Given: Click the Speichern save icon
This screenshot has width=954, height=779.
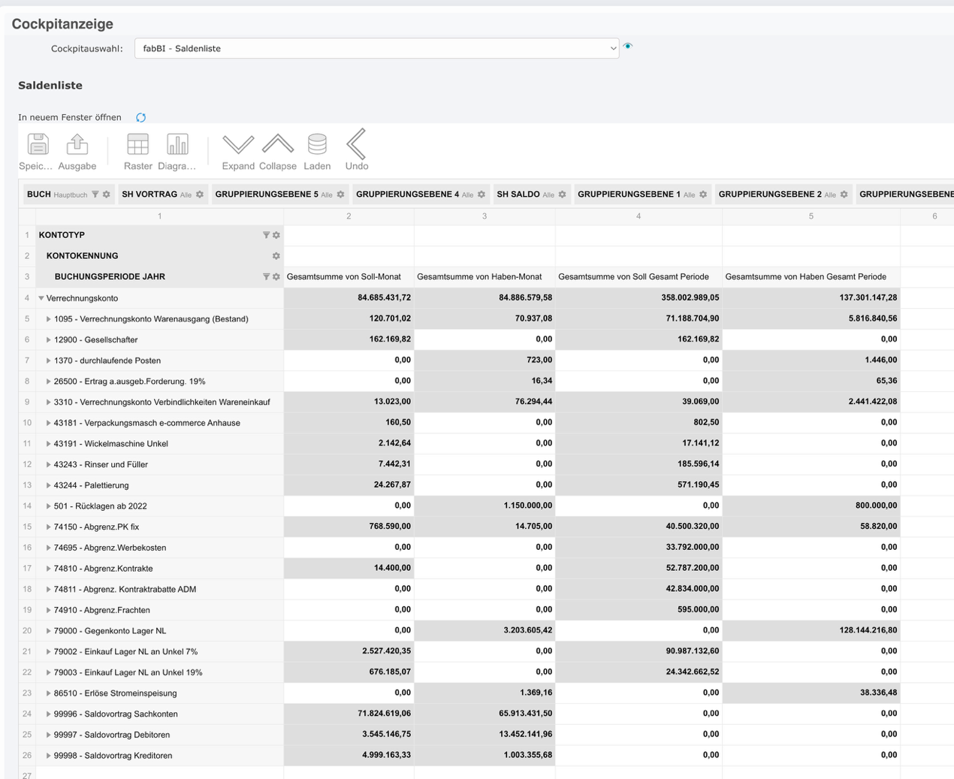Looking at the screenshot, I should pos(37,144).
